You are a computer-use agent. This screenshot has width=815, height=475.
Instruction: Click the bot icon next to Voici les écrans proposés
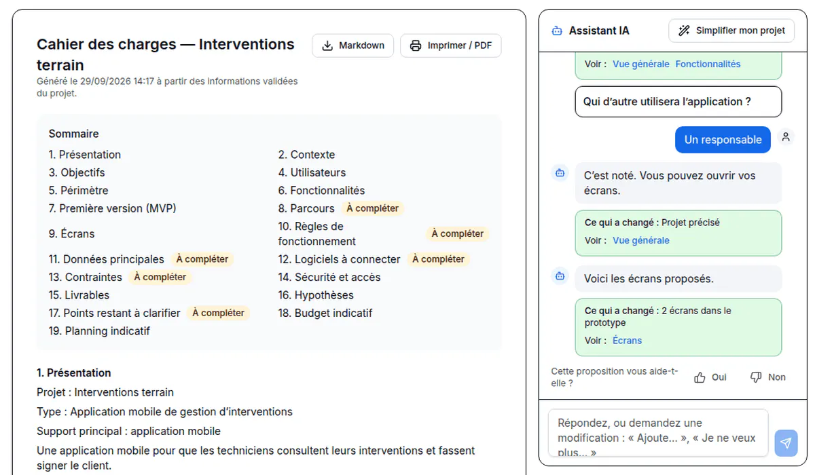click(x=560, y=276)
